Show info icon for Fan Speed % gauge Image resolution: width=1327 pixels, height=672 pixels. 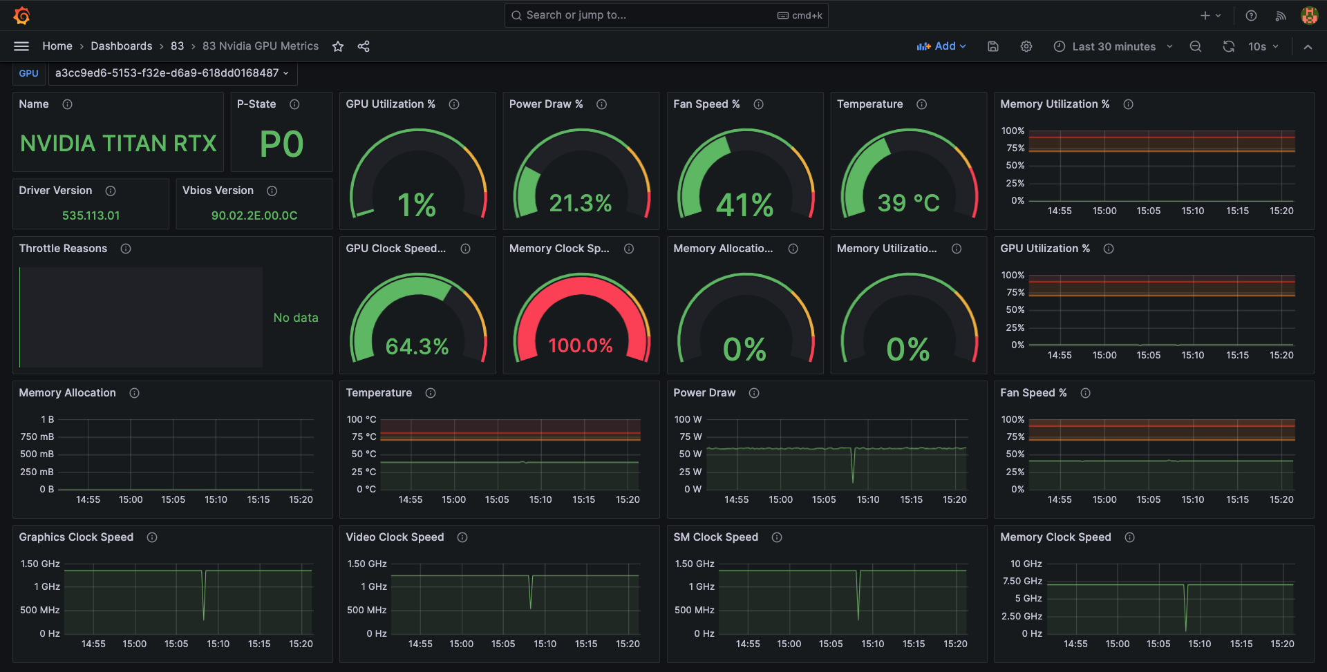pyautogui.click(x=759, y=104)
